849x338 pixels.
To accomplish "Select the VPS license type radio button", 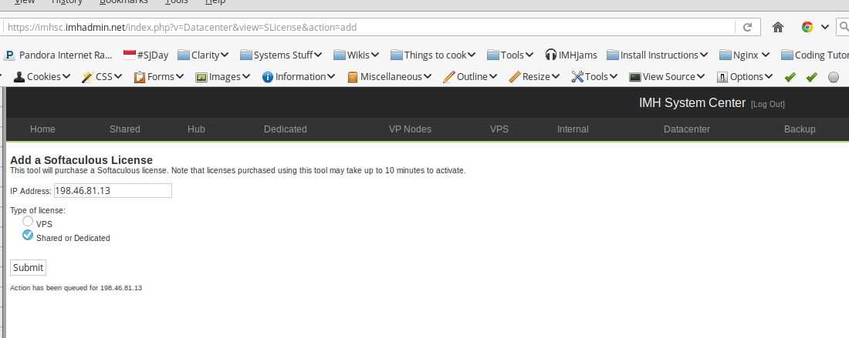I will (x=28, y=222).
